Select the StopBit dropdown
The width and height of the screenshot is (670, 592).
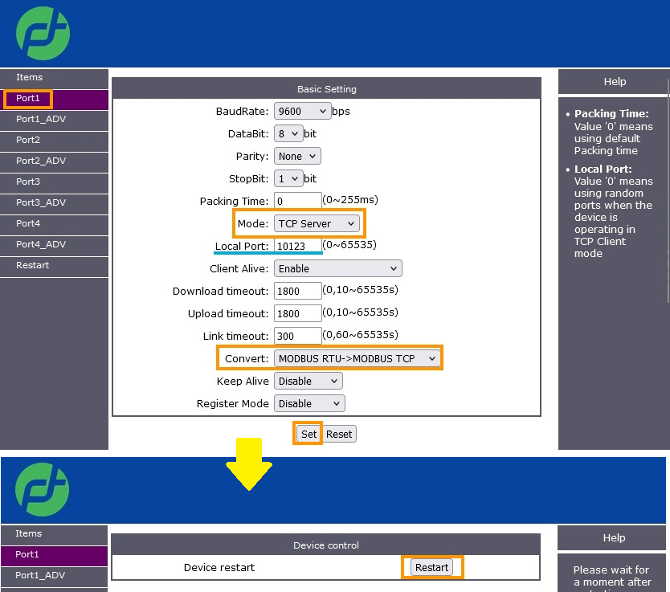(x=288, y=178)
